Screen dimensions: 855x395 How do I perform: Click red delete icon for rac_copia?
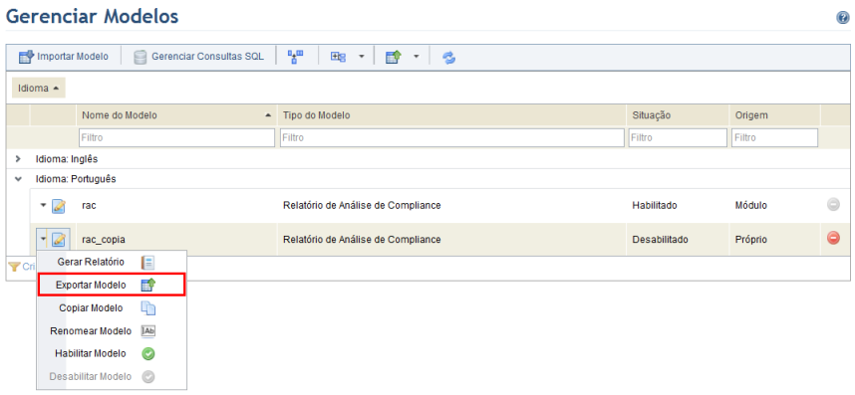click(833, 238)
